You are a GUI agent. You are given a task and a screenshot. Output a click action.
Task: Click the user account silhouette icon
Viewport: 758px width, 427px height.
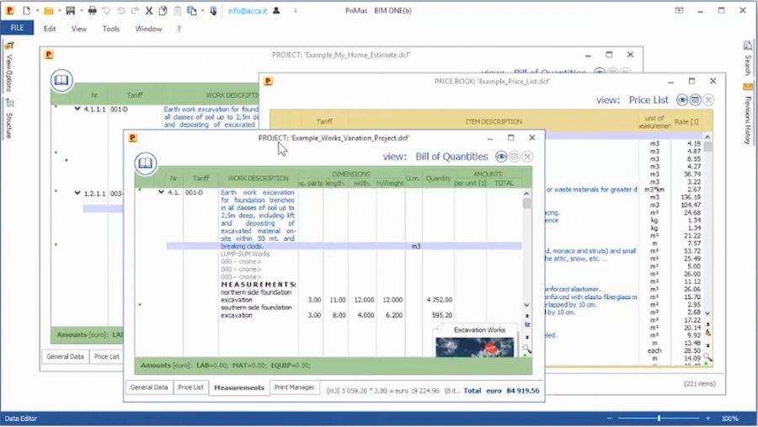pos(276,10)
